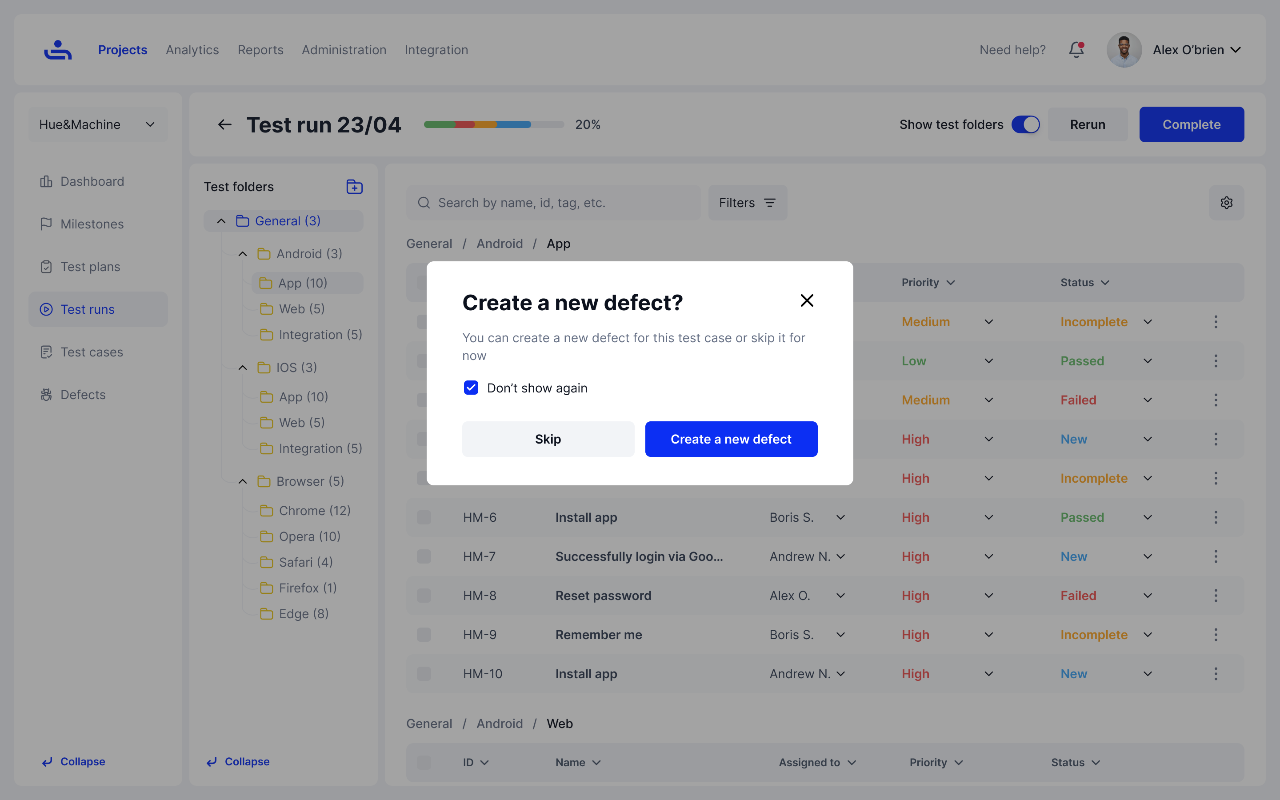Open the Analytics tab in top navigation
The image size is (1280, 800).
click(x=192, y=50)
